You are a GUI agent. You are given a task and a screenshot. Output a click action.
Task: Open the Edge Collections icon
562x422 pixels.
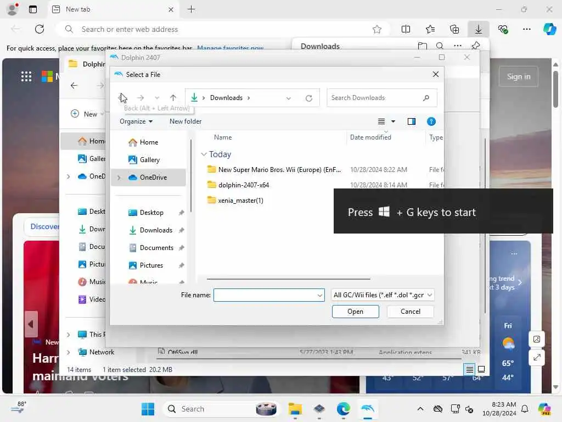(x=454, y=30)
